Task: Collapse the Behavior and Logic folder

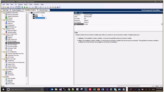Action: [2, 59]
